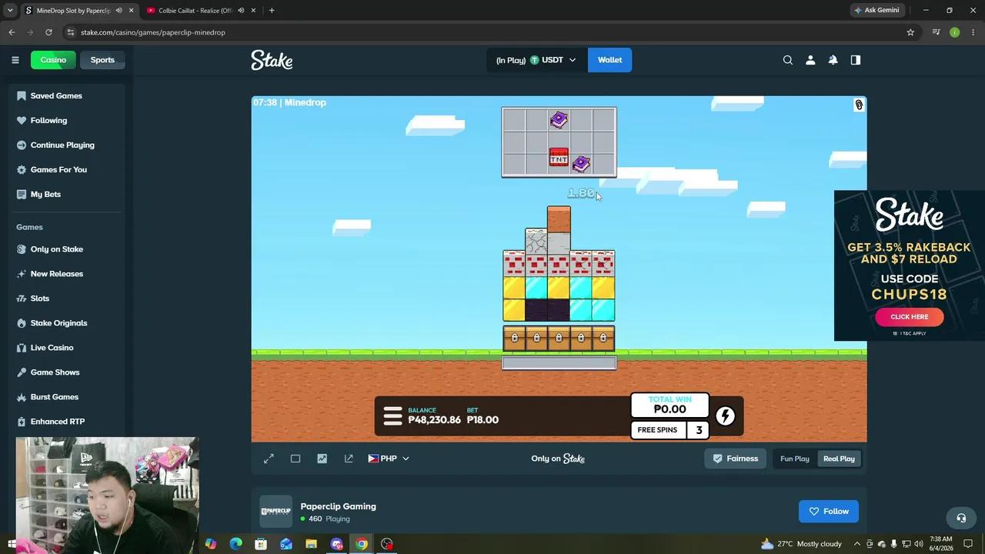Expand the Chrome tab search dropdown
The height and width of the screenshot is (554, 985).
point(10,11)
